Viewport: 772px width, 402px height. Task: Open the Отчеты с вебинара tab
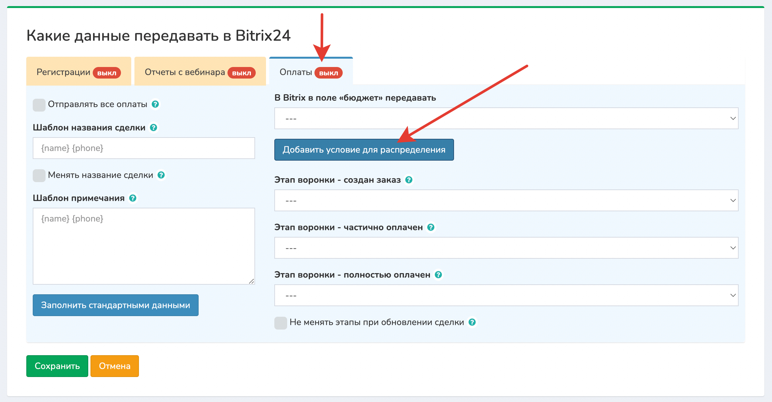click(x=200, y=71)
